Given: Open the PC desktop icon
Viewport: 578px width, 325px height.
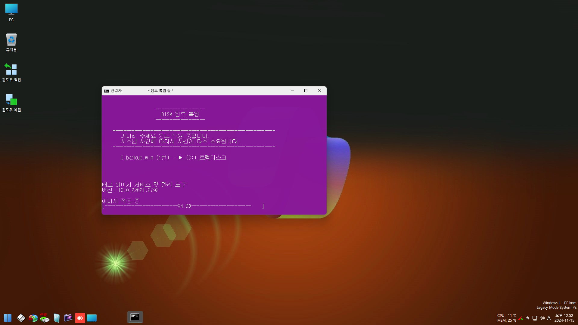Looking at the screenshot, I should tap(11, 12).
